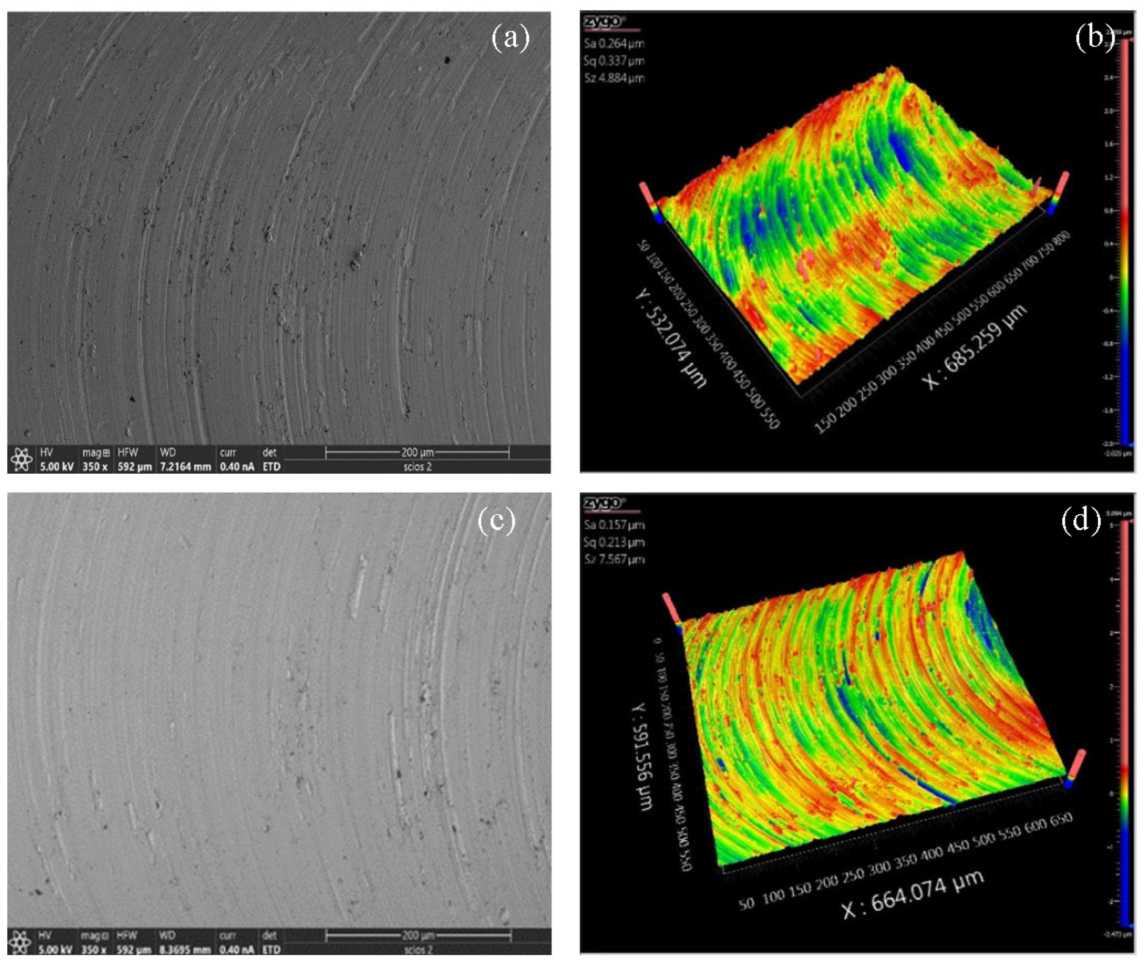Click the atom logo icon in panel (a) databar

[x=21, y=459]
